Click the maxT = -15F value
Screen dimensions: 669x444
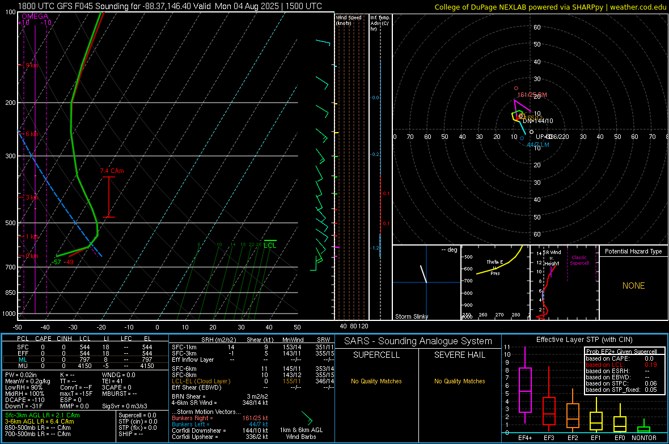pos(76,394)
